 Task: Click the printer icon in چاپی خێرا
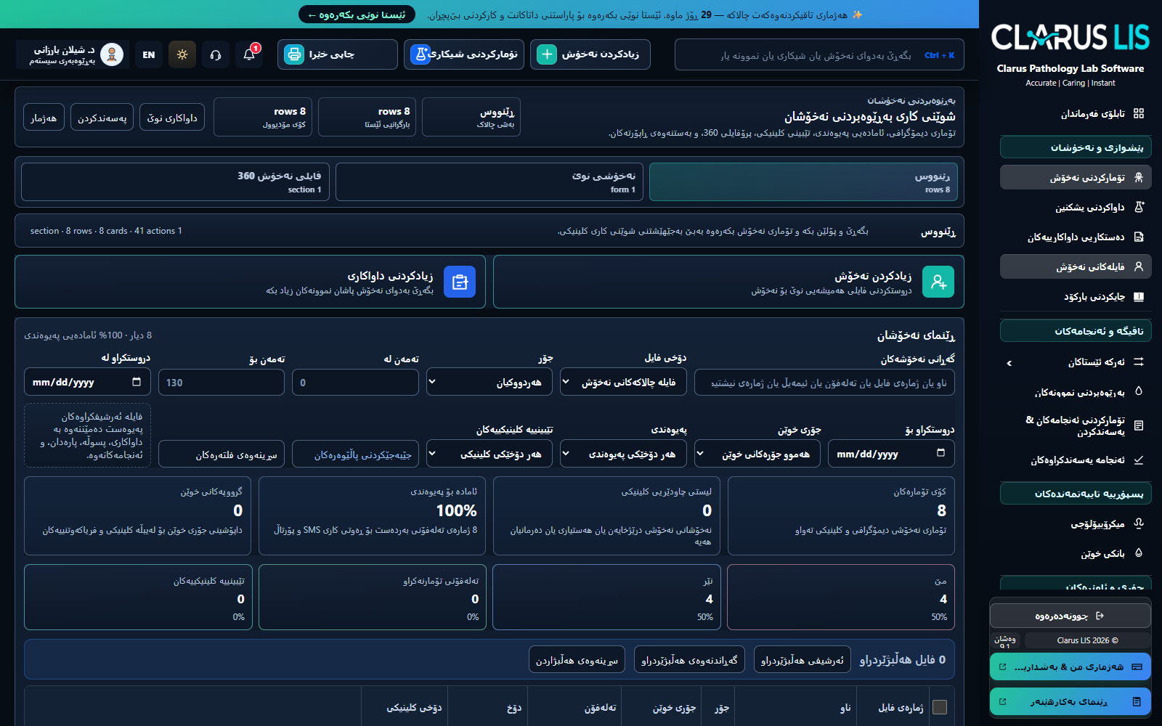(x=294, y=54)
